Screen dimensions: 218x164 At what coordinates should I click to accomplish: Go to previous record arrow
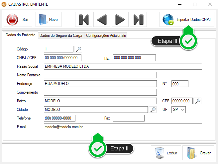(x=102, y=20)
